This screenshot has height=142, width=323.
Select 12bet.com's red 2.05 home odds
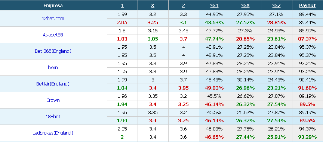(x=122, y=23)
